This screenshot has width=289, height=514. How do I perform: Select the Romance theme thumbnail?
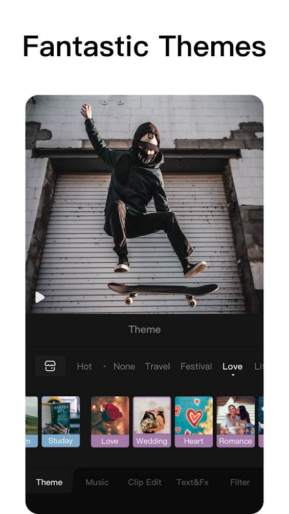pos(236,421)
